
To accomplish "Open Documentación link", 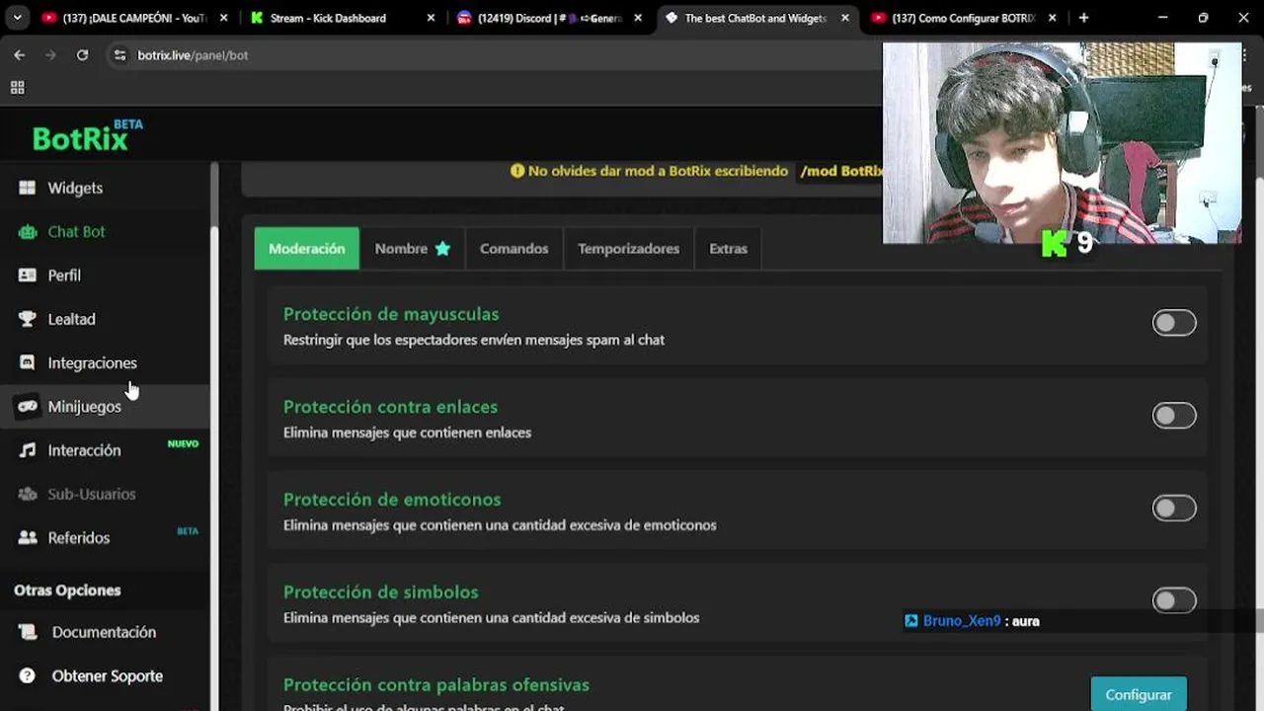I will click(104, 632).
